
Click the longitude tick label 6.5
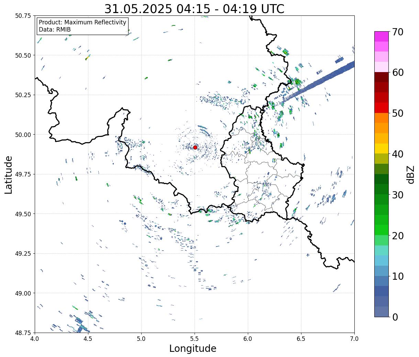point(301,339)
